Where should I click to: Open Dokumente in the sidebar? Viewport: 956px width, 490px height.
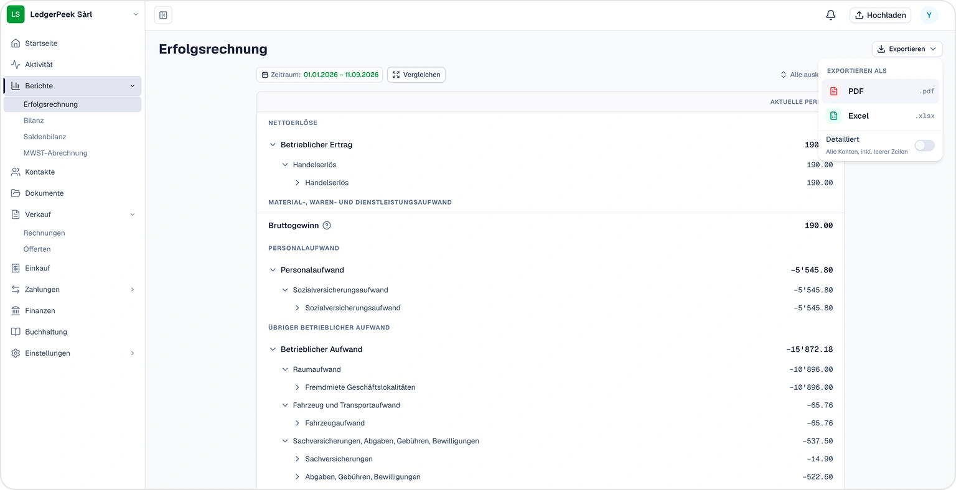72,193
